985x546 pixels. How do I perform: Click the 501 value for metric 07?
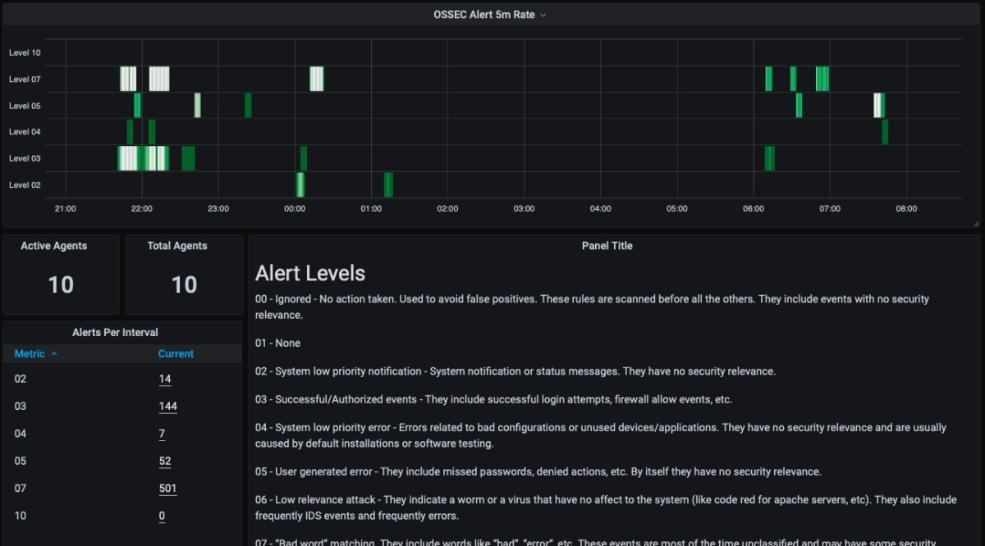(x=167, y=489)
